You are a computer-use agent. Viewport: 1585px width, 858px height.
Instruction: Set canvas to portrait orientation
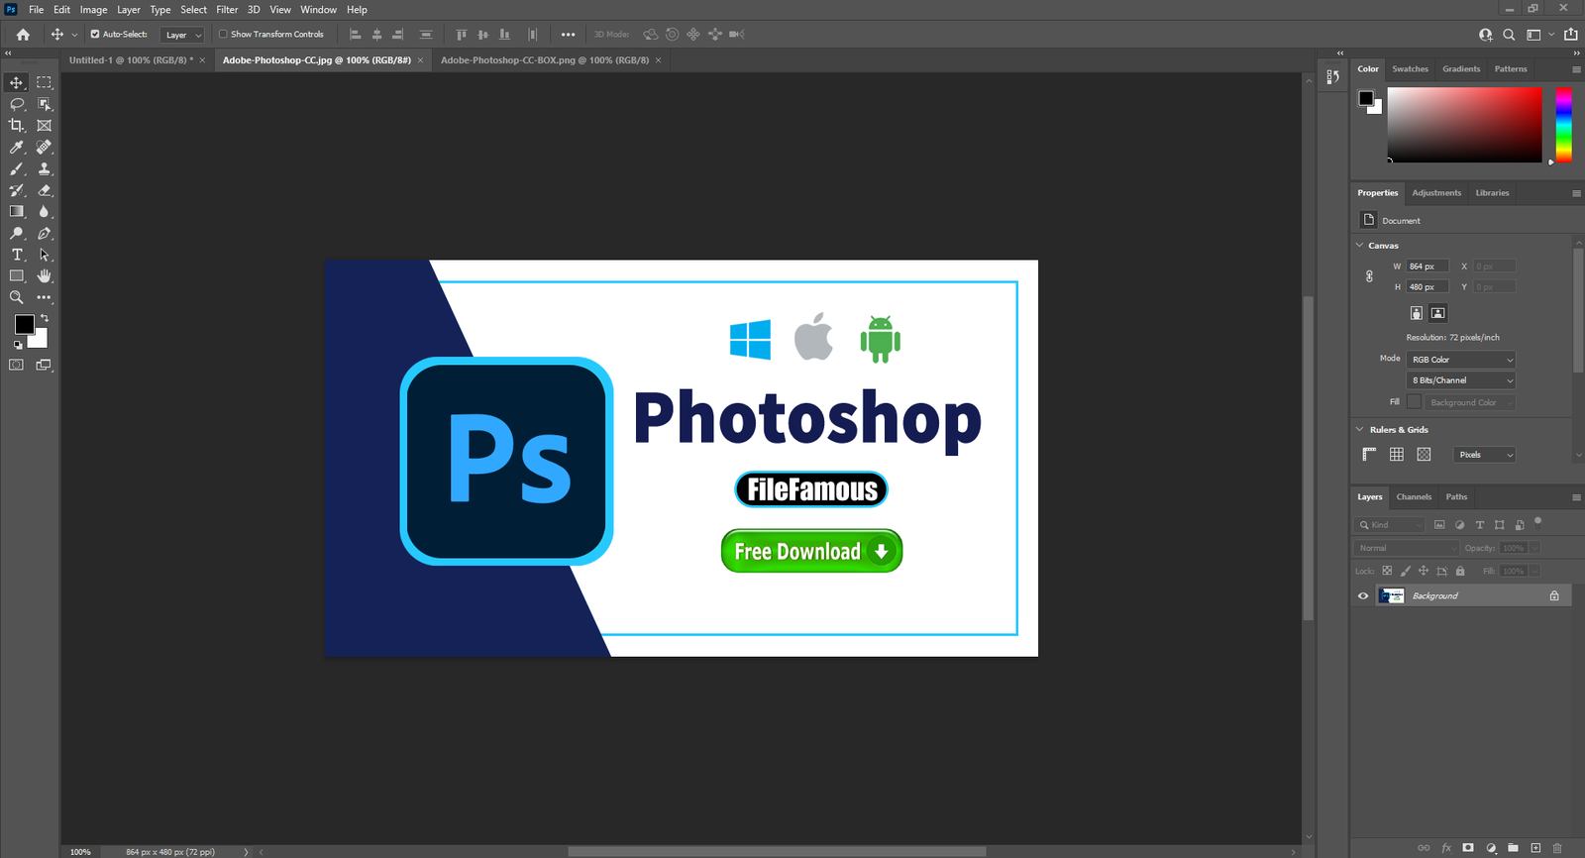click(x=1417, y=313)
